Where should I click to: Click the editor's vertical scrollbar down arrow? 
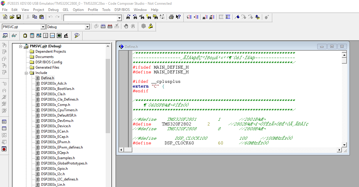(344, 145)
